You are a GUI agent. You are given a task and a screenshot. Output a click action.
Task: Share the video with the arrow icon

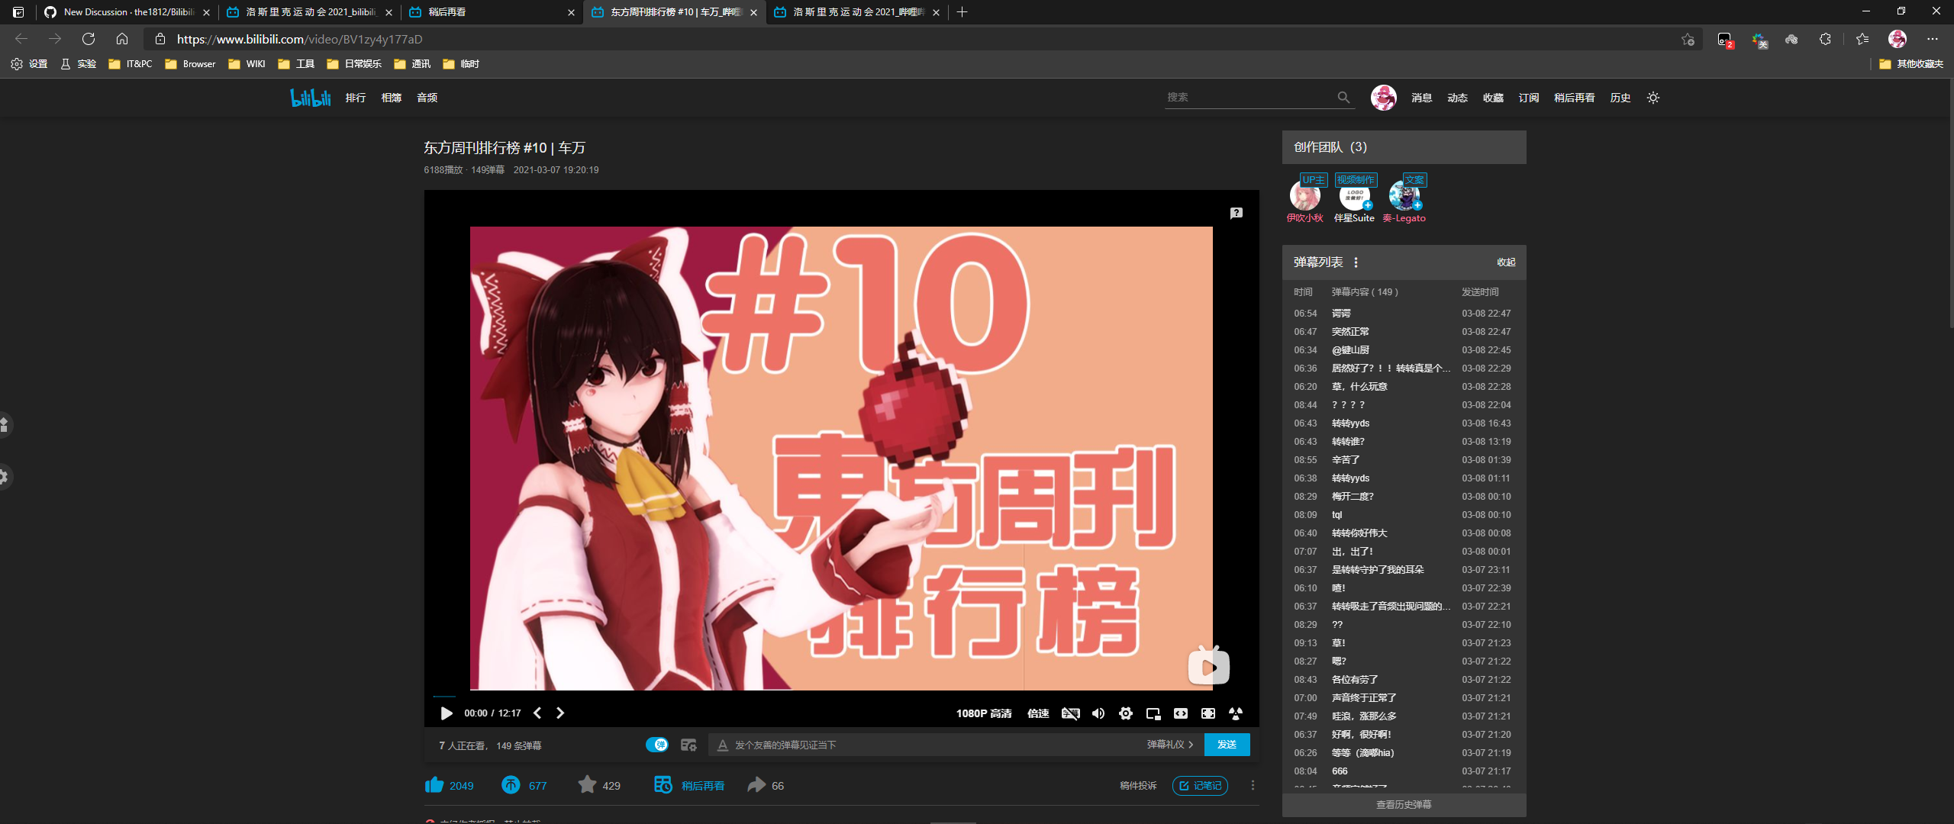click(756, 785)
